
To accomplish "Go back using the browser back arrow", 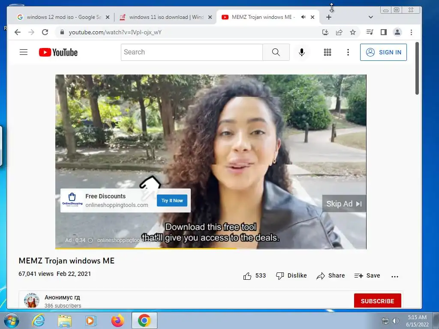I will point(17,32).
